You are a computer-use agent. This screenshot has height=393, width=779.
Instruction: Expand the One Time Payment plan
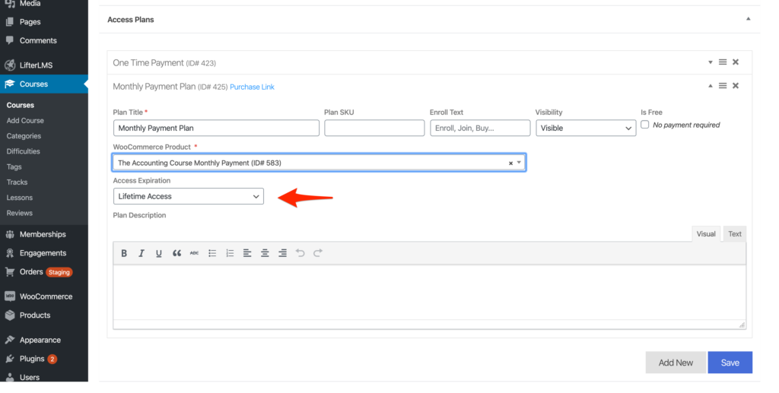(x=711, y=62)
